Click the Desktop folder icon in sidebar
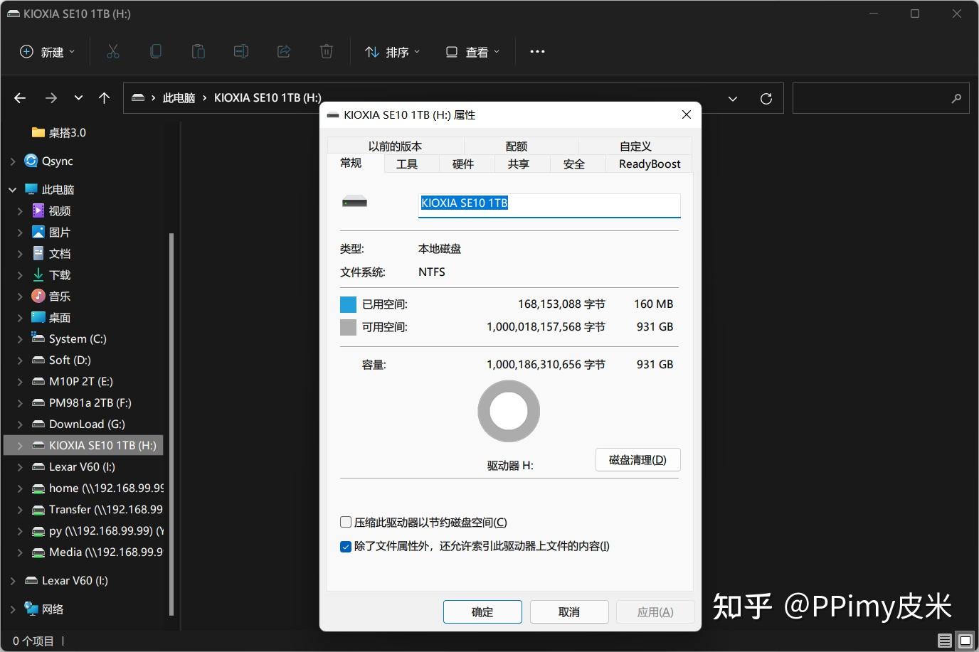The width and height of the screenshot is (979, 652). tap(38, 317)
